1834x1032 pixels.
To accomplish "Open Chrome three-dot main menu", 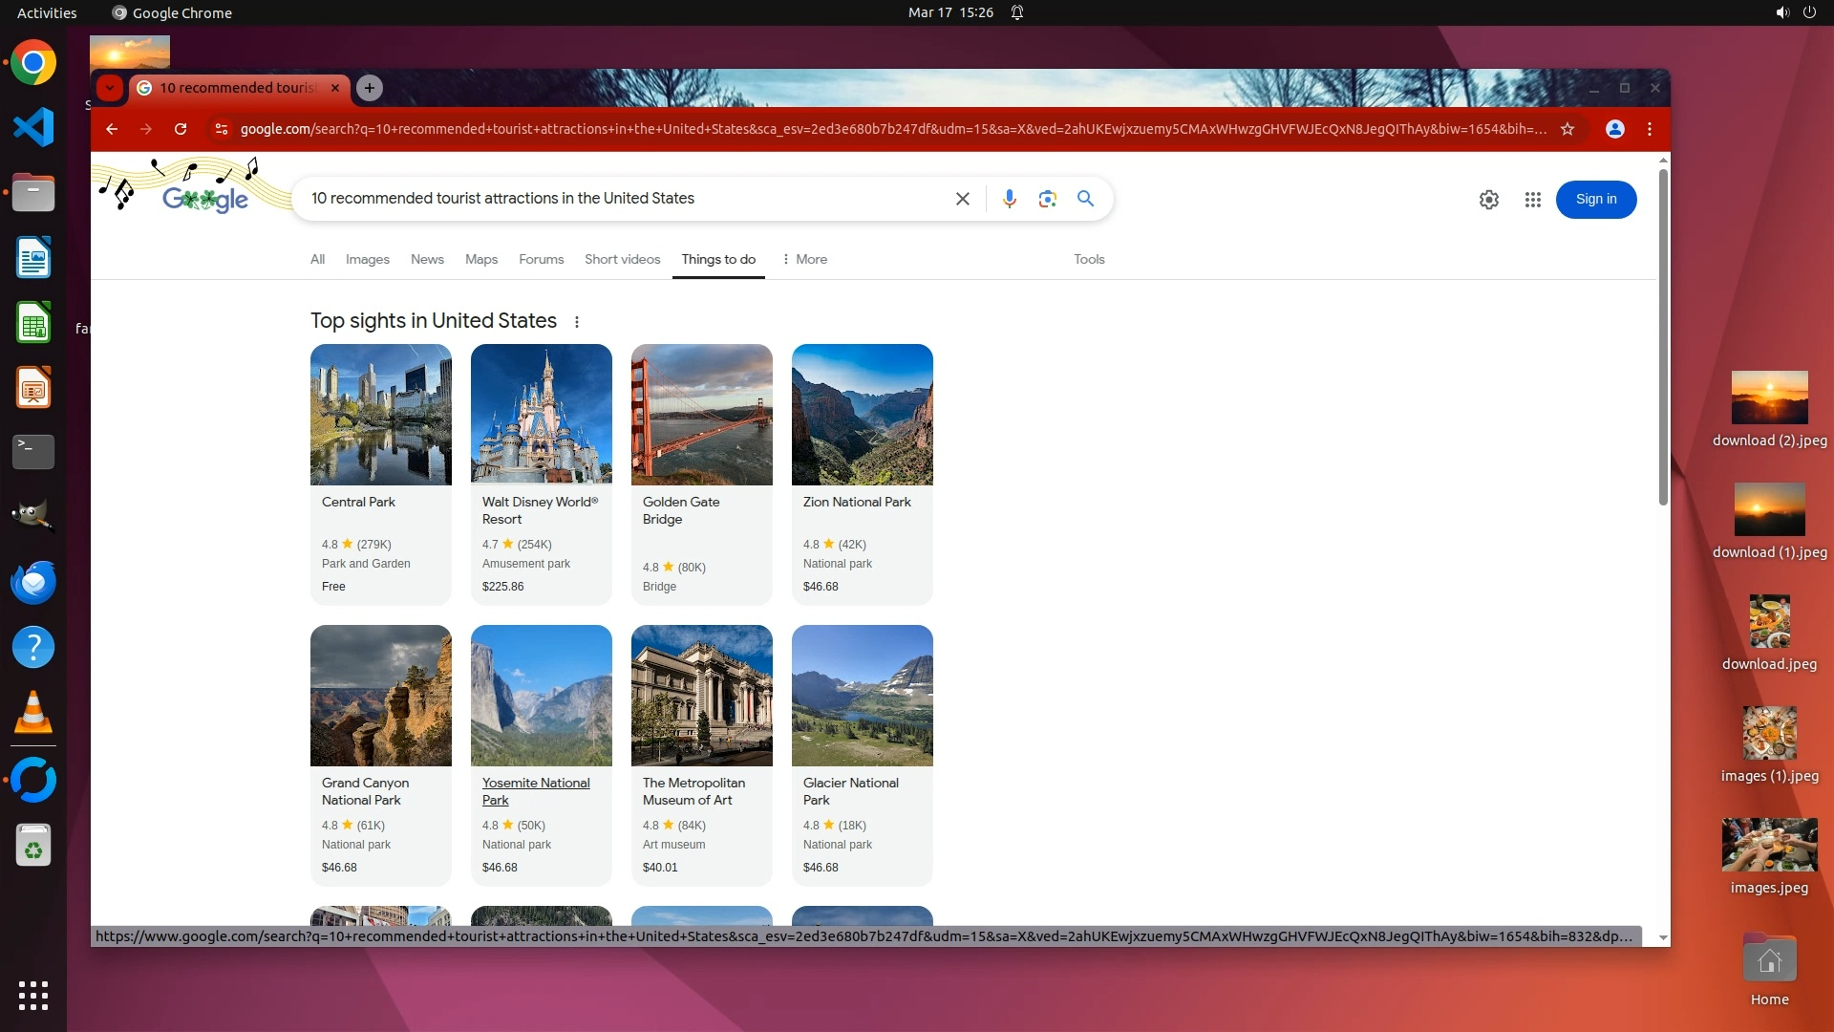I will (x=1650, y=129).
